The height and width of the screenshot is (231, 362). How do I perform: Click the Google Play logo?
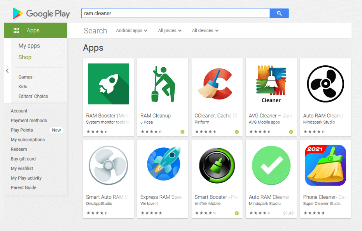click(41, 13)
